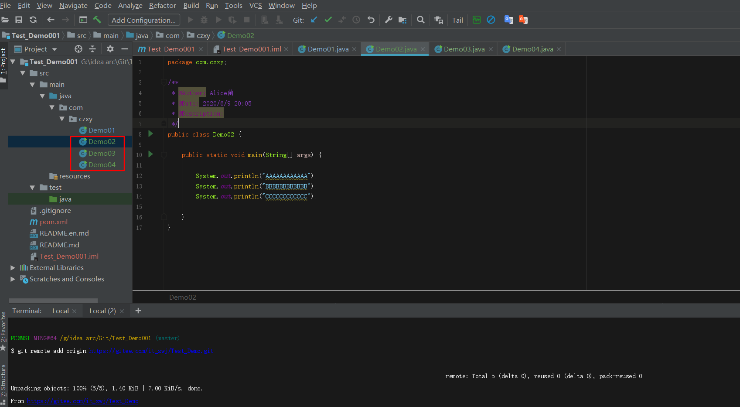The image size is (740, 407).
Task: Click run gutter arrow beside main method
Action: 151,154
